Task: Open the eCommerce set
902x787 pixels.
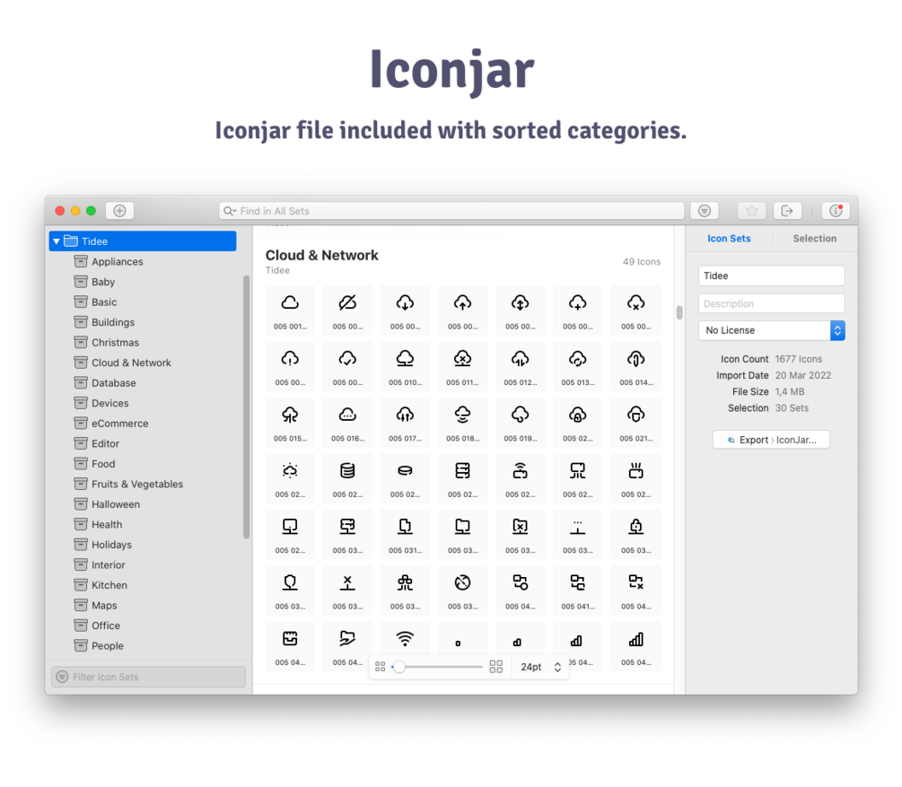Action: click(x=119, y=424)
